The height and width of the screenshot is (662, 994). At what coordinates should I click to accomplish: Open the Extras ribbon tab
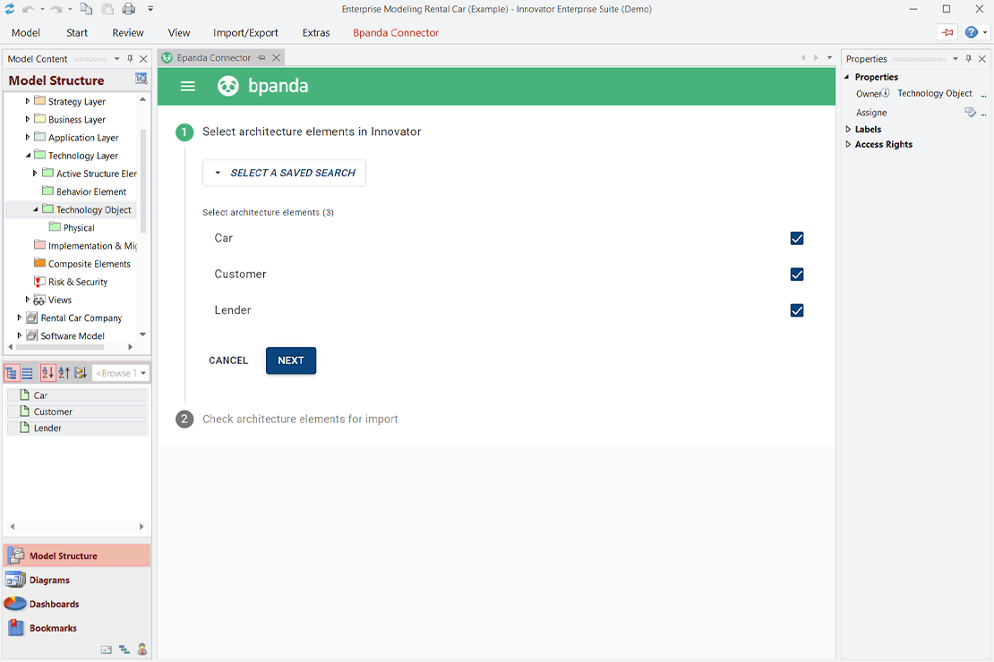click(316, 33)
